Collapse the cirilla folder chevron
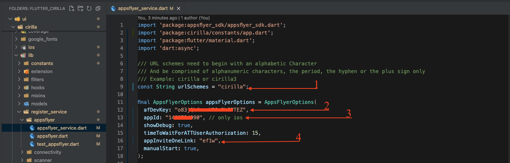 13,27
